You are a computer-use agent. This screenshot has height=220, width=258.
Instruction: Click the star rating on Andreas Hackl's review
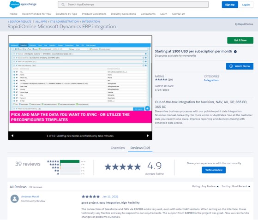(x=90, y=196)
